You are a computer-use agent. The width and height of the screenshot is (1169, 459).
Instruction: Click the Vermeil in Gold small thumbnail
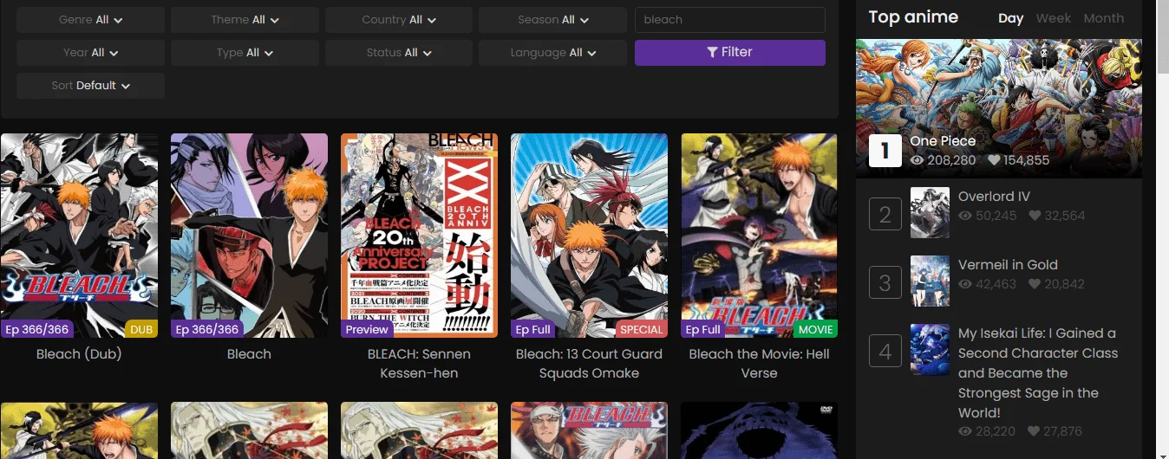tap(930, 281)
